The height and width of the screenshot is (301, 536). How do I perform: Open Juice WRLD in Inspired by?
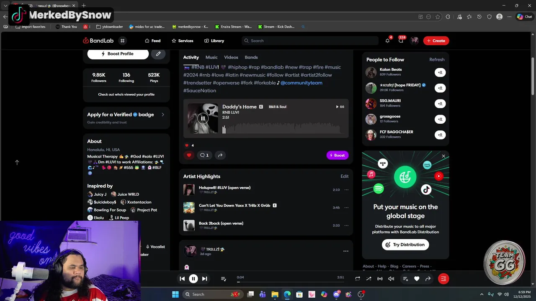(x=125, y=194)
